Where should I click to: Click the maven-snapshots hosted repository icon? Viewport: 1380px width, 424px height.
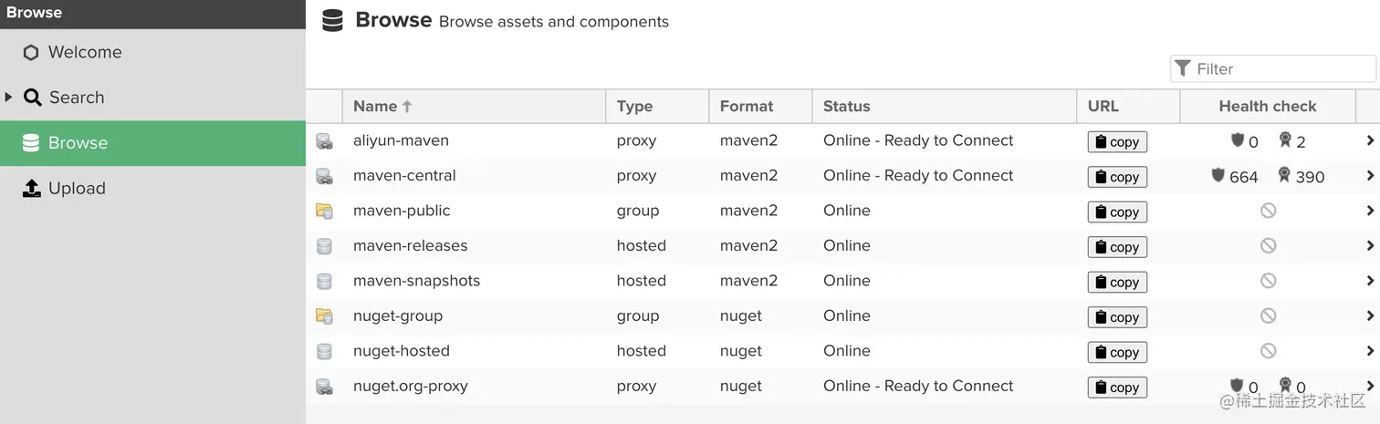pyautogui.click(x=324, y=281)
